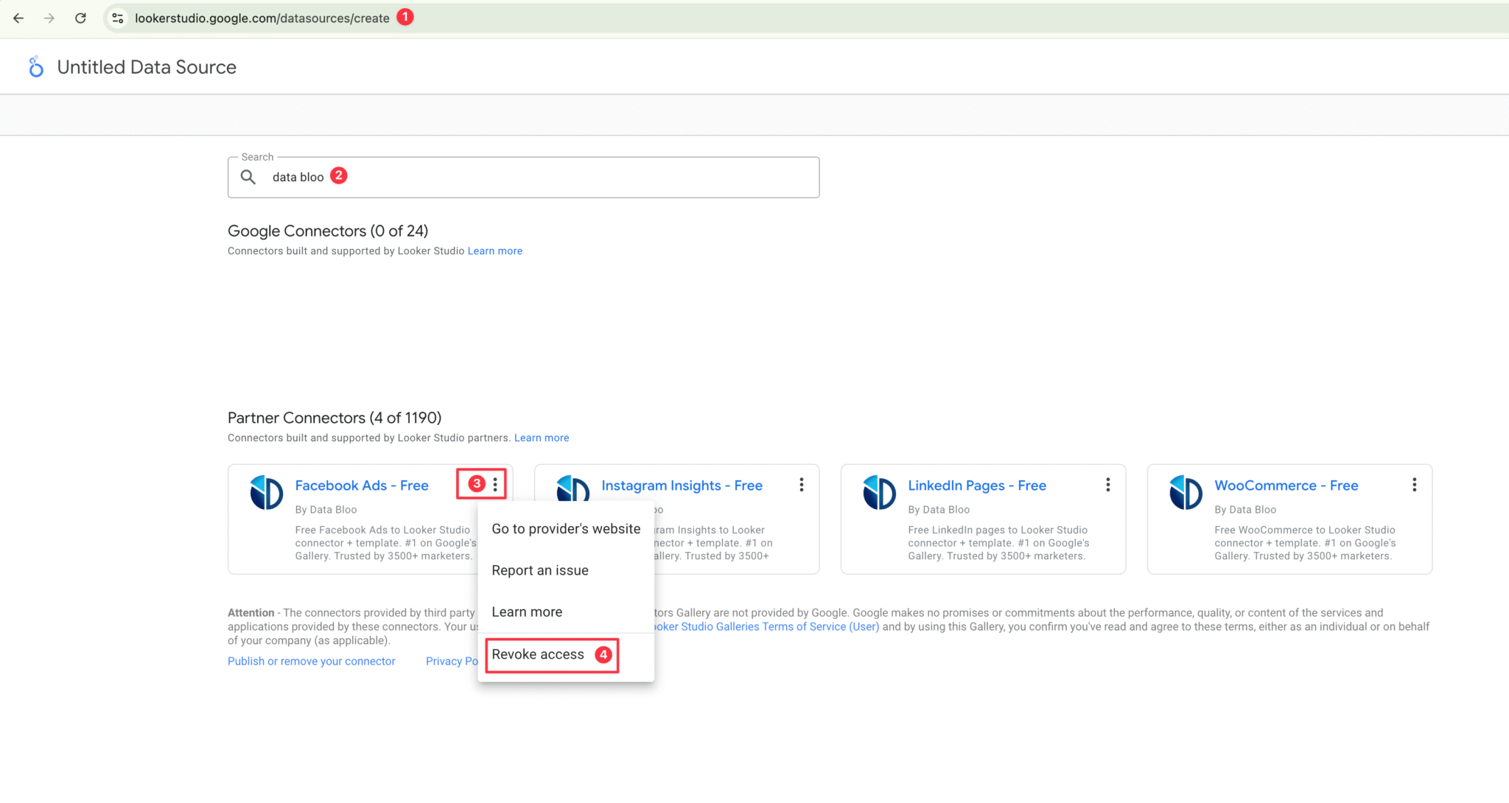Open the Facebook Ads - Free connector
This screenshot has width=1509, height=803.
point(362,485)
